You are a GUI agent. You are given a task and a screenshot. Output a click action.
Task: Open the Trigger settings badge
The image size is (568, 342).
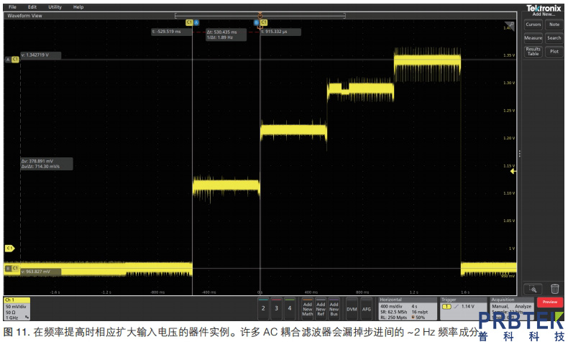462,308
